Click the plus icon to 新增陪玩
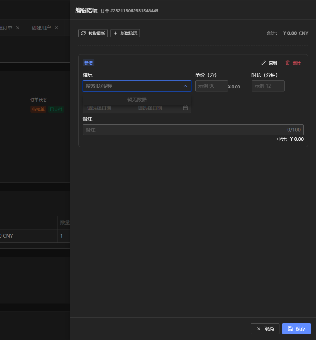 click(x=116, y=33)
